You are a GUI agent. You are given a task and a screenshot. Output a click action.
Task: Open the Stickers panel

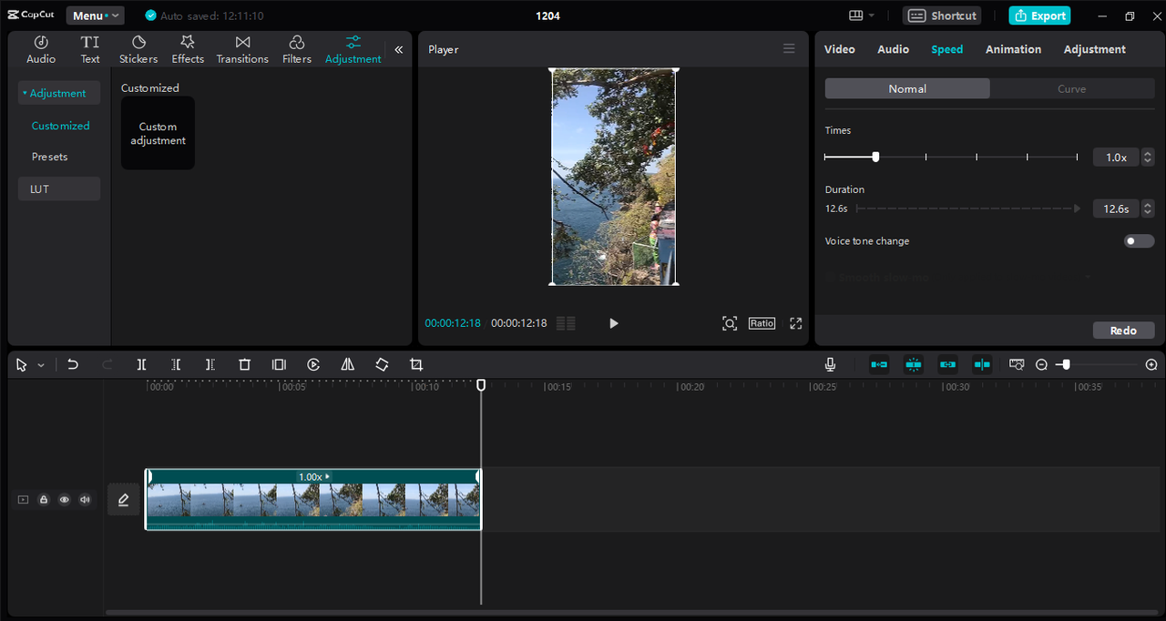(138, 49)
